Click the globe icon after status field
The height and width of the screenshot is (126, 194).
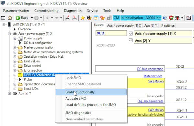point(165,18)
